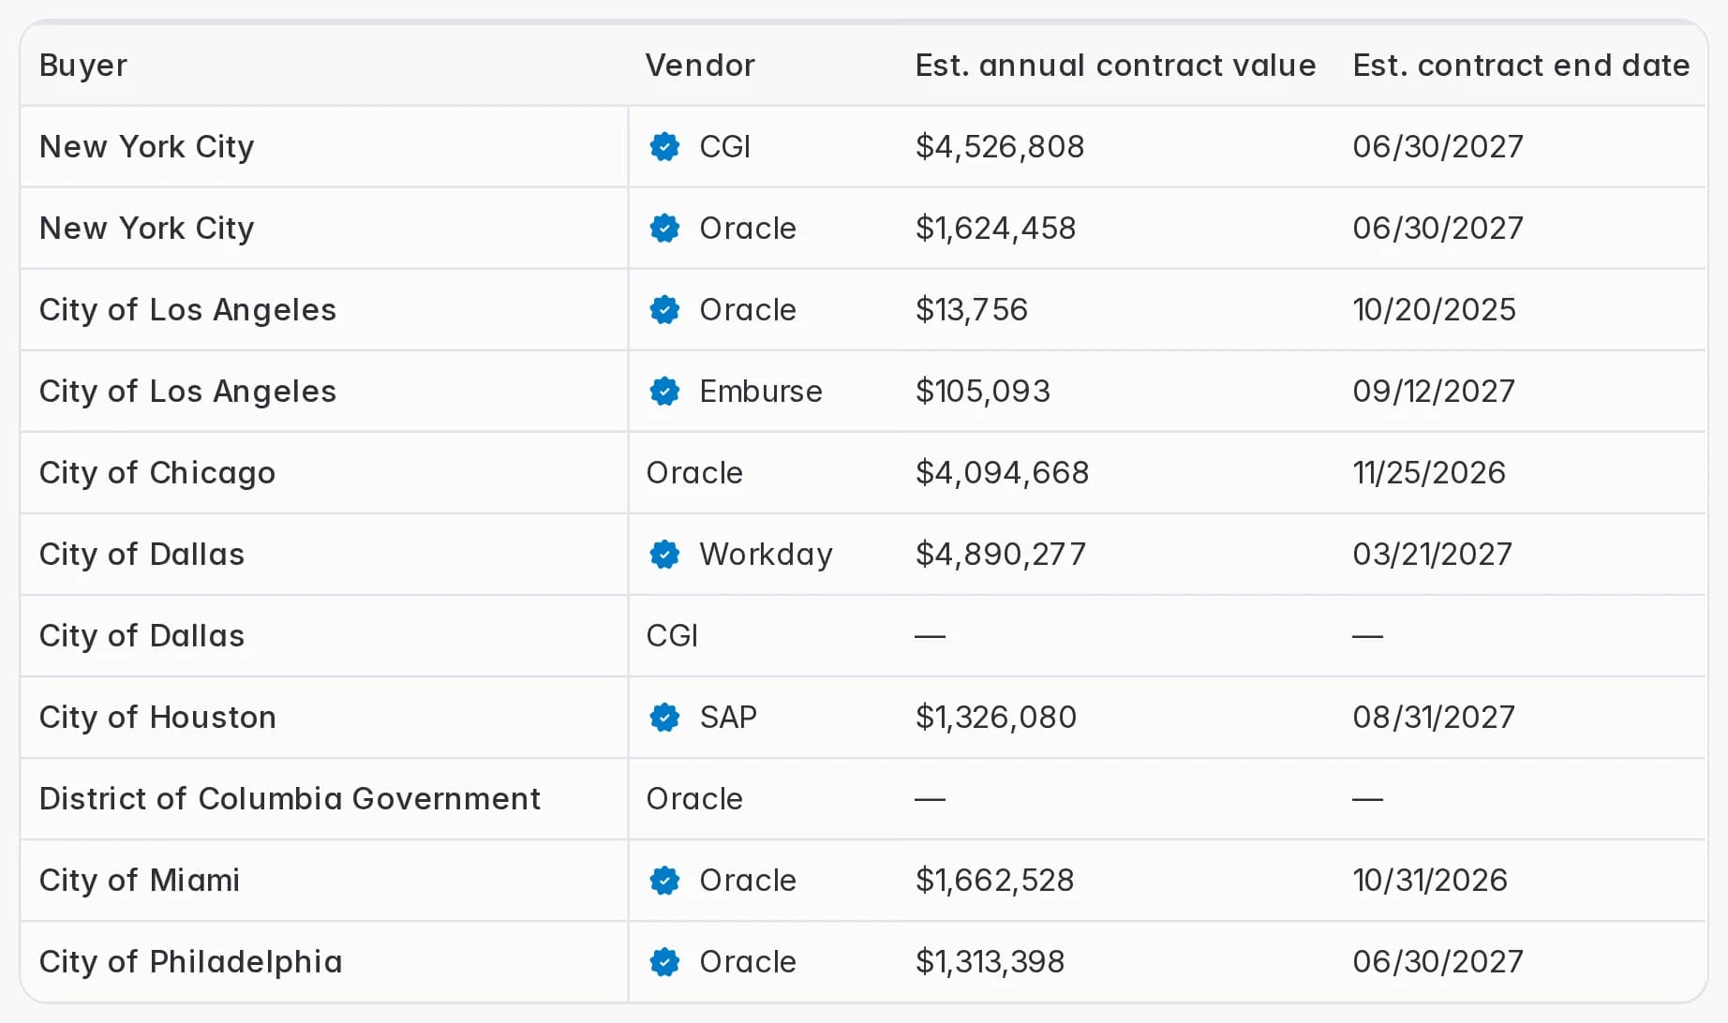Open City of Chicago buyer
Screen dimensions: 1728x1023
[157, 473]
